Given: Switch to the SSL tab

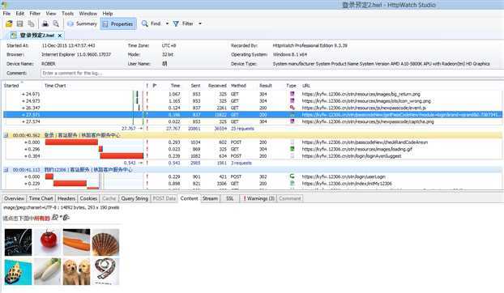Looking at the screenshot, I should (x=230, y=198).
